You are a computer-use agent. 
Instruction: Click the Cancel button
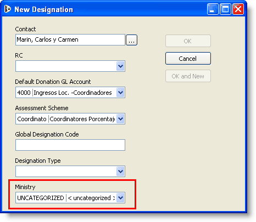point(188,59)
